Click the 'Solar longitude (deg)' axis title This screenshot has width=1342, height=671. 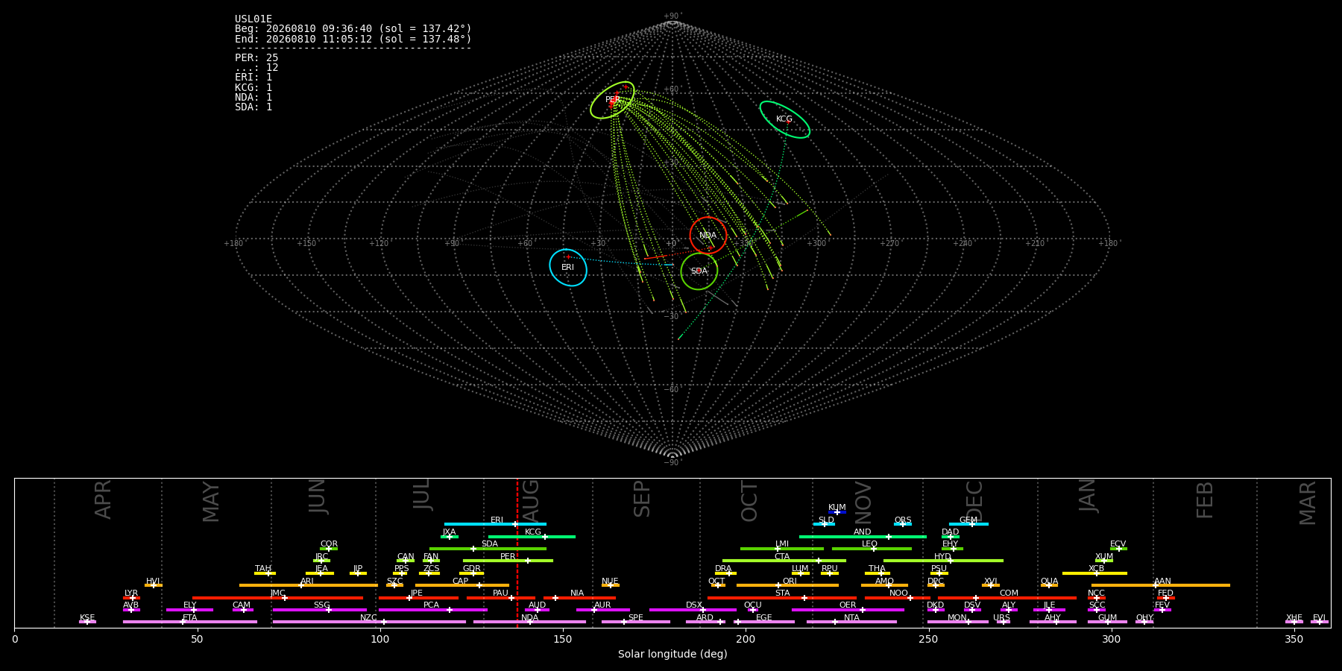pyautogui.click(x=672, y=655)
